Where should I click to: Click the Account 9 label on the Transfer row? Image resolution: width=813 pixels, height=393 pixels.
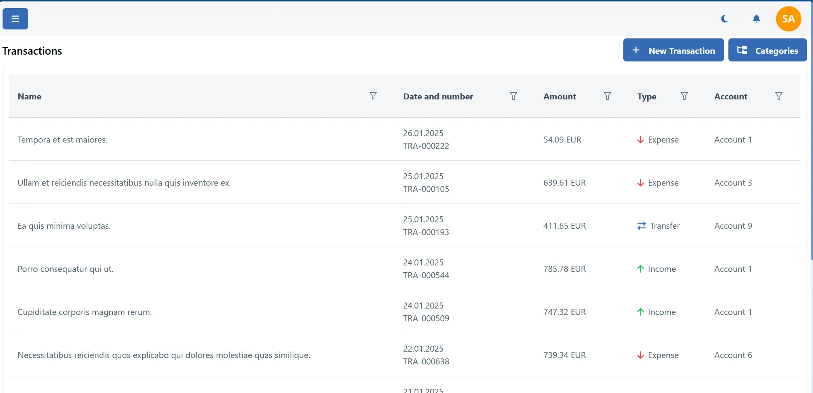click(x=733, y=226)
